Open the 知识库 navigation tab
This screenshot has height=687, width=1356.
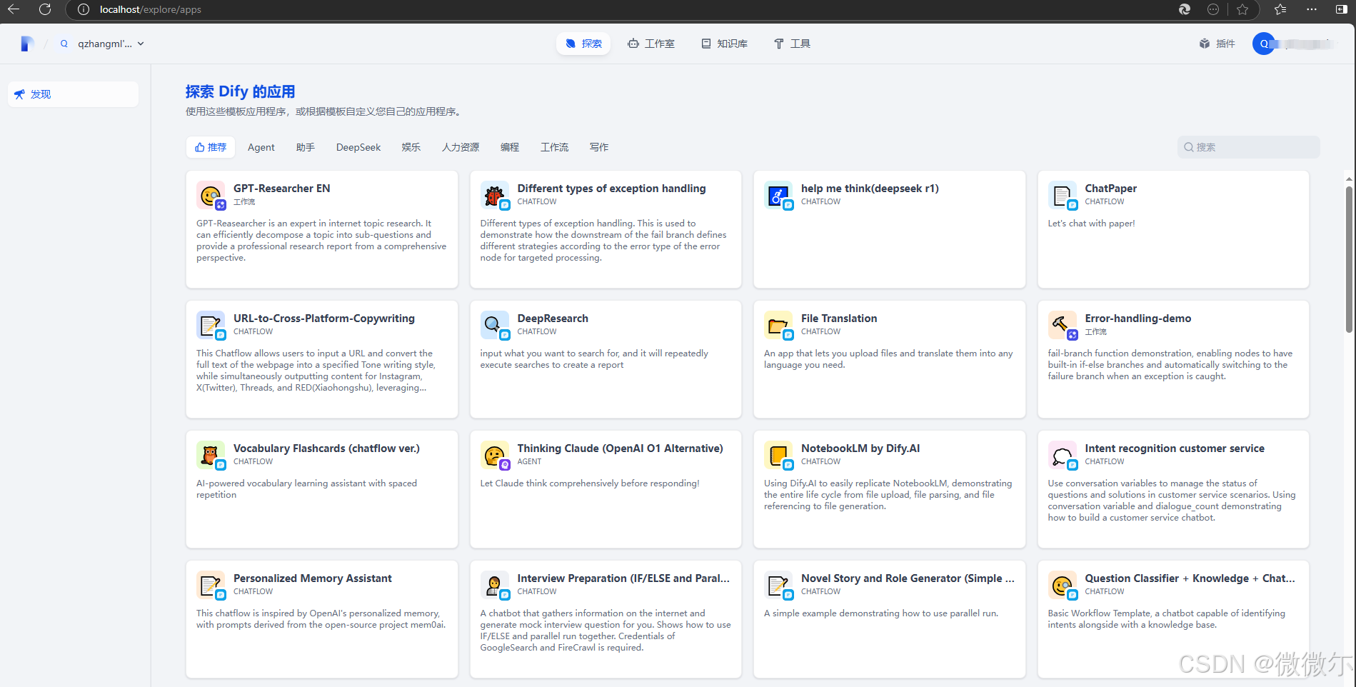(724, 44)
